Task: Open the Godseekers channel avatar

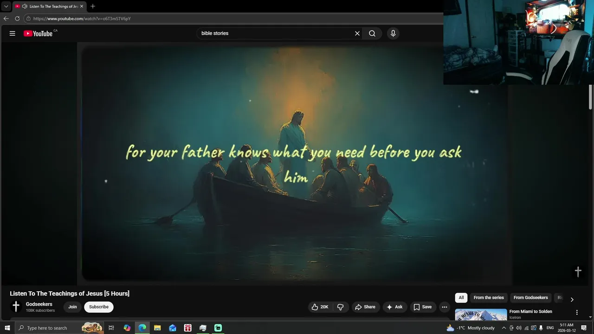Action: (16, 307)
